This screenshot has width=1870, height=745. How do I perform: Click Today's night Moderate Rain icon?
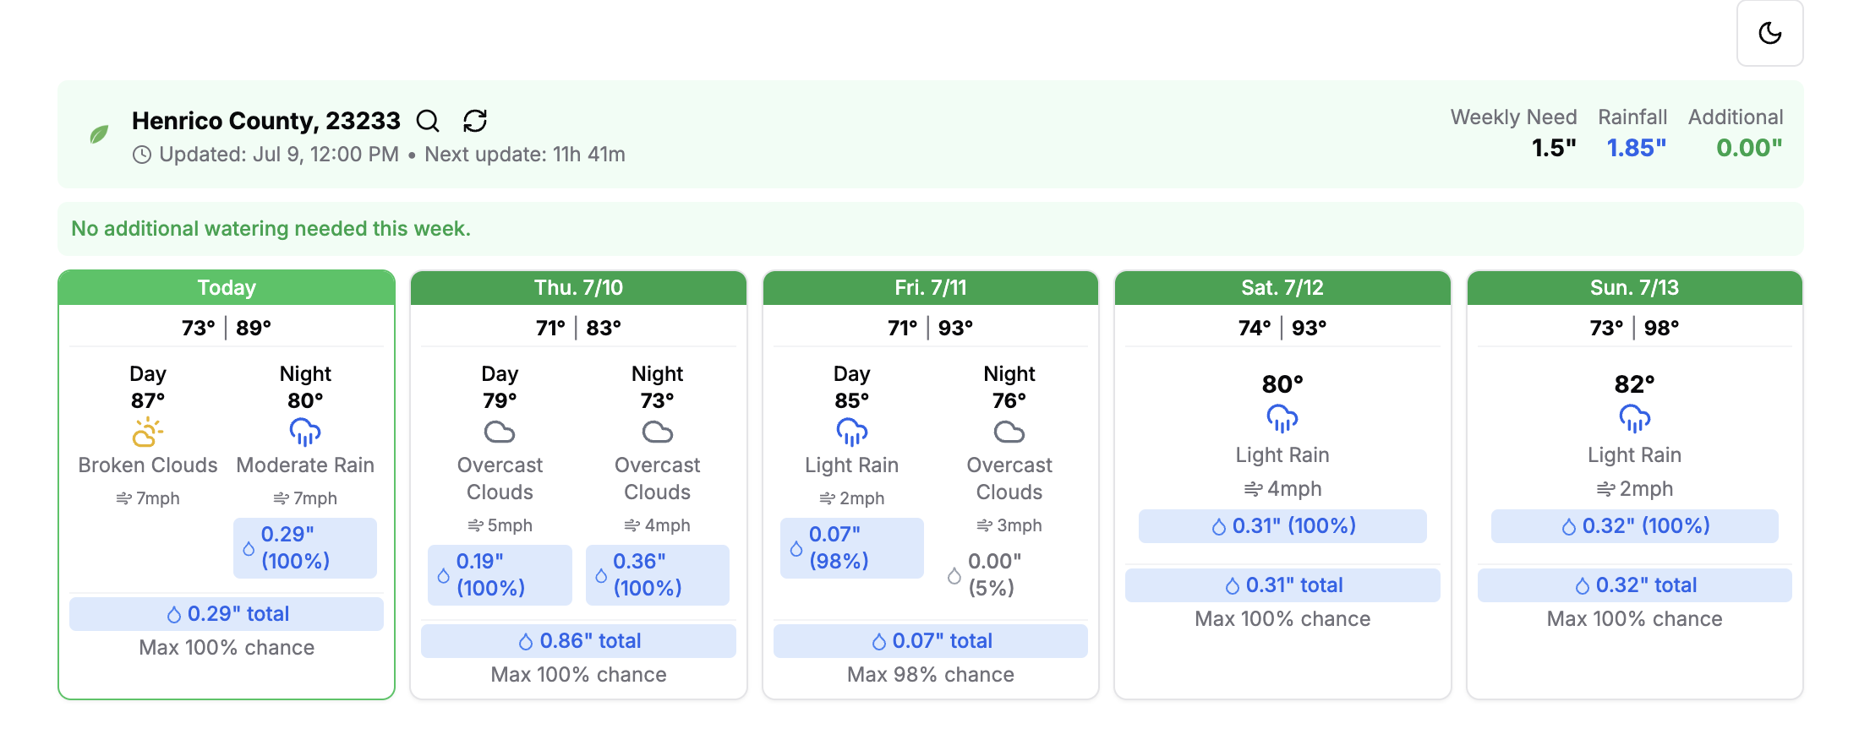305,432
